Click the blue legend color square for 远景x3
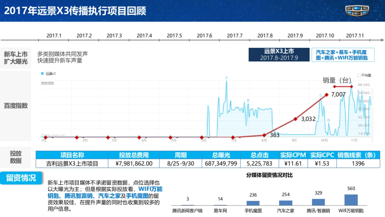 pyautogui.click(x=42, y=74)
